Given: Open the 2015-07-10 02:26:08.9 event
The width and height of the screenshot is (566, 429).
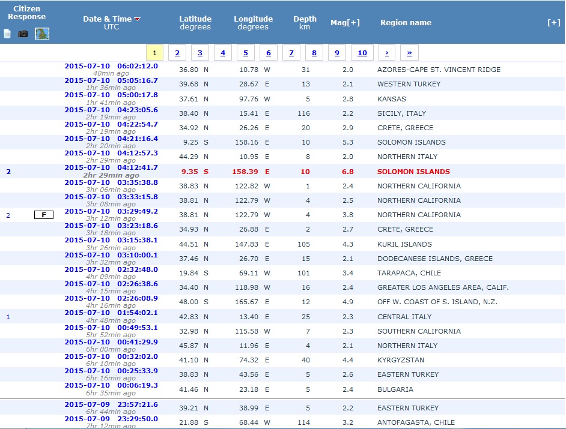Looking at the screenshot, I should coord(111,298).
